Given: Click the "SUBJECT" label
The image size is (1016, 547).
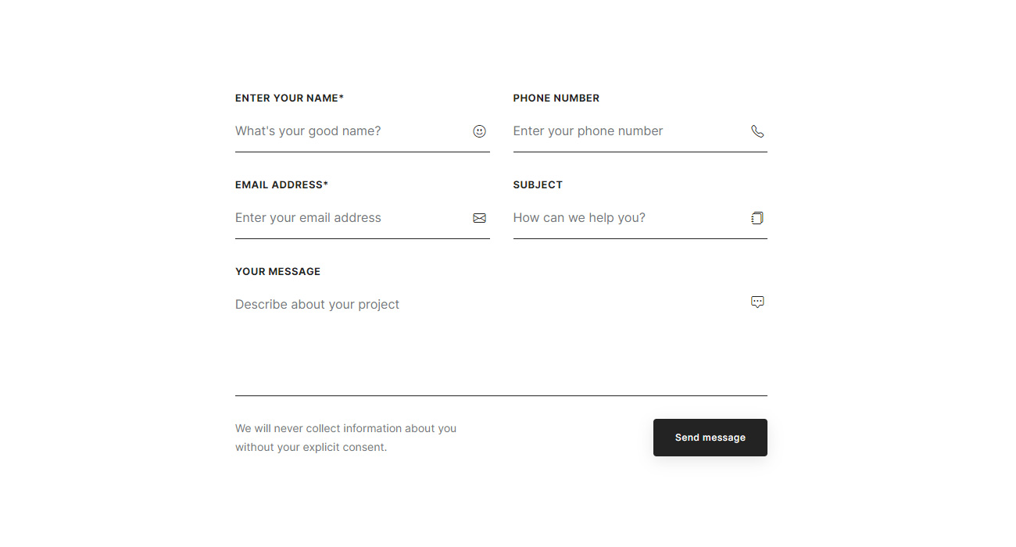Looking at the screenshot, I should click(x=538, y=185).
